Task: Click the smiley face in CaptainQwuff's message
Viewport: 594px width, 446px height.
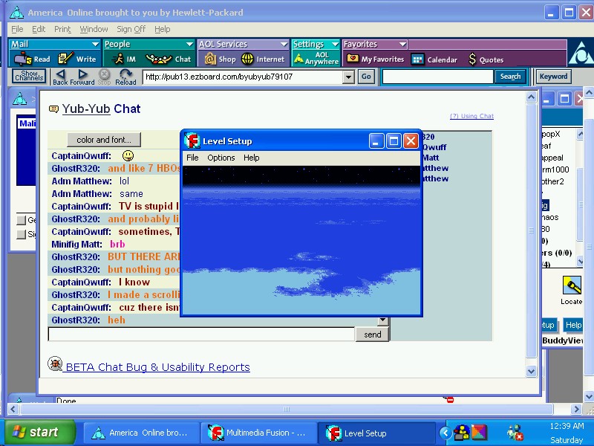Action: point(128,155)
